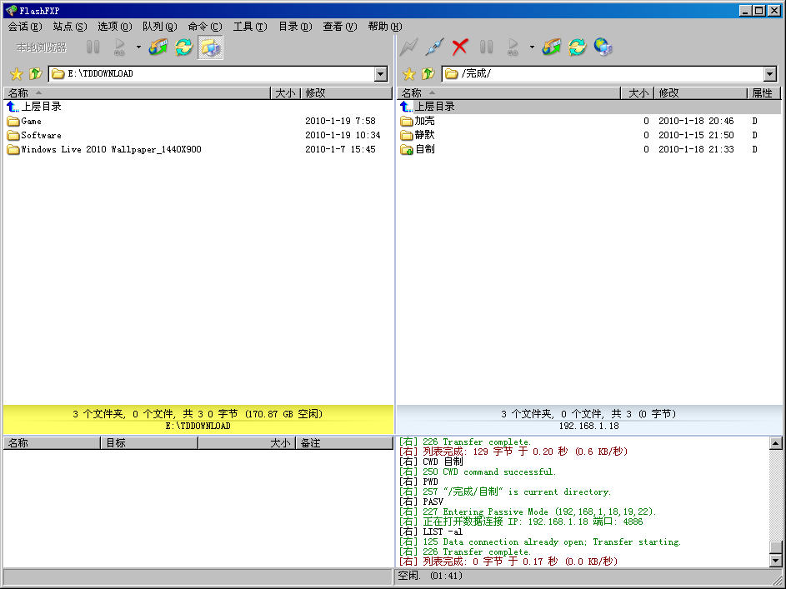Viewport: 786px width, 589px height.
Task: Open dropdown arrow next to right pane play button
Action: click(x=532, y=47)
